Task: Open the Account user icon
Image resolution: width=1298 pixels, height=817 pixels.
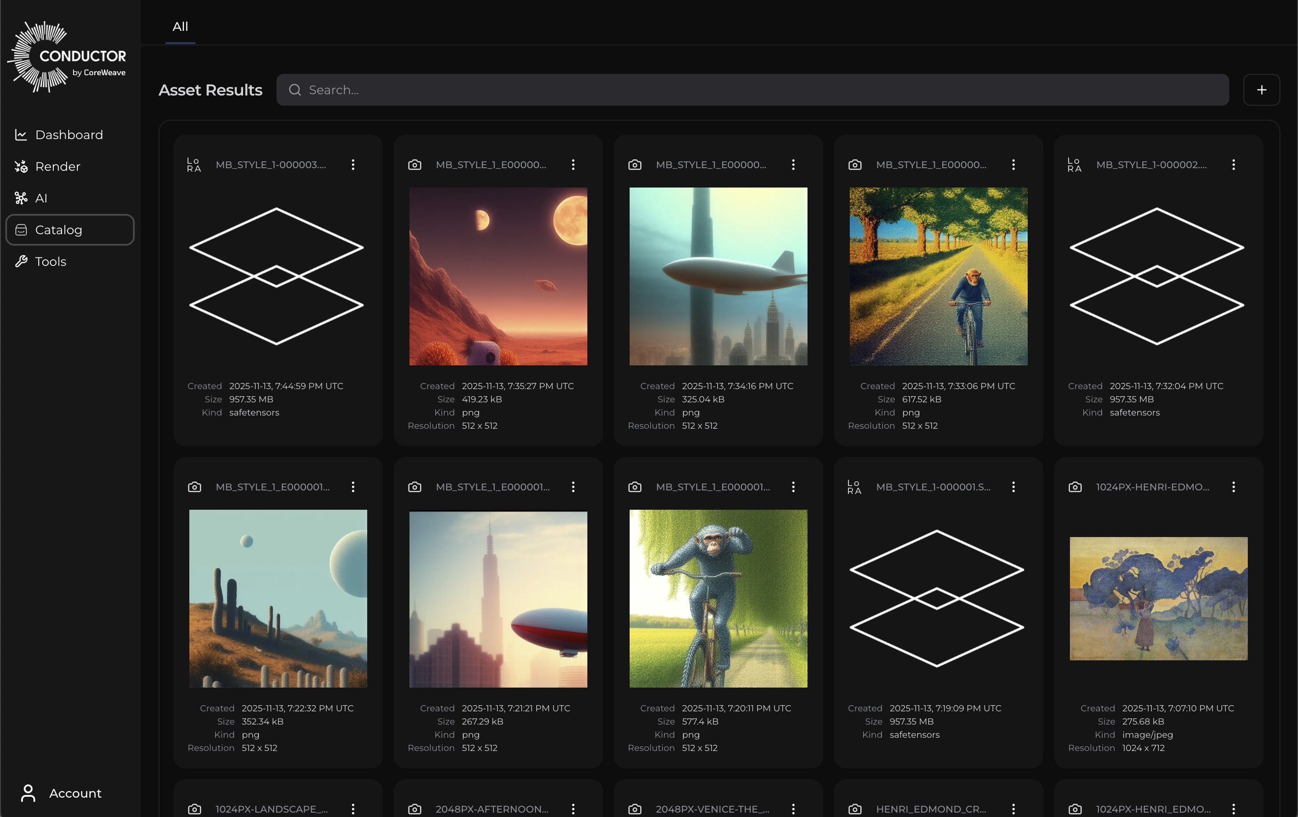Action: point(28,793)
